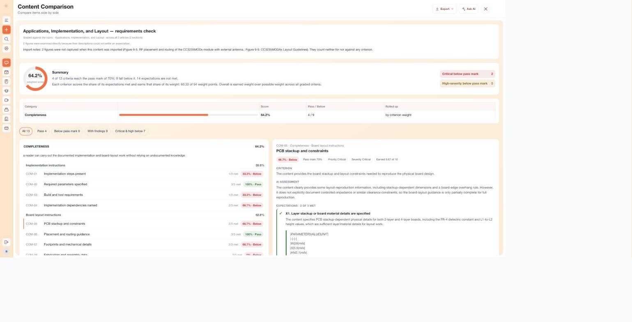Click the Pass mark 70% chip
Image resolution: width=632 pixels, height=322 pixels.
click(x=313, y=159)
